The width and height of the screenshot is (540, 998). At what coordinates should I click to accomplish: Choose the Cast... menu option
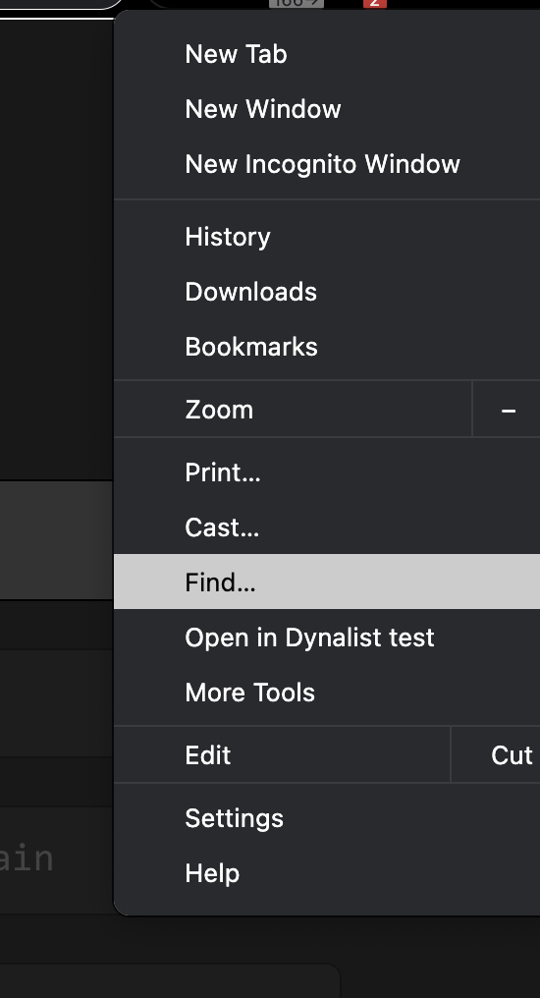coord(327,527)
